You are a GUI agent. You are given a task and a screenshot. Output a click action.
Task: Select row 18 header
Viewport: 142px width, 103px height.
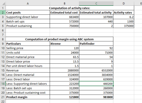pyautogui.click(x=3, y=84)
